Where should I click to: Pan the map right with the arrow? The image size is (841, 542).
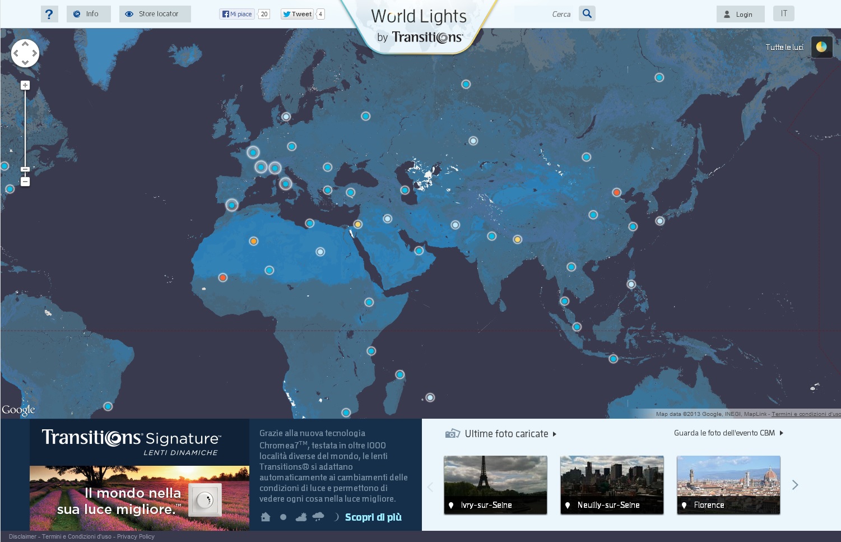tap(35, 53)
